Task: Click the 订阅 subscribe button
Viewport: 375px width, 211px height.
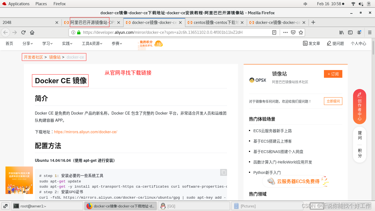Action: point(333,74)
